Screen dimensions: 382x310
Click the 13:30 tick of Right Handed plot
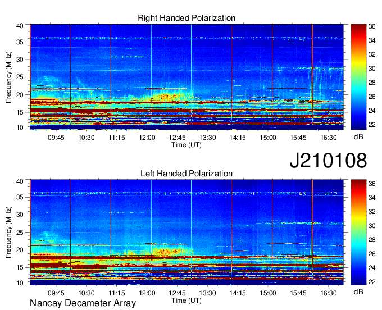click(x=207, y=138)
